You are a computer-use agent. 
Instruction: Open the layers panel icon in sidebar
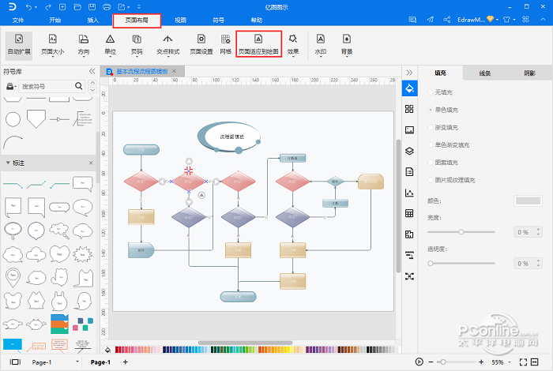pos(409,151)
